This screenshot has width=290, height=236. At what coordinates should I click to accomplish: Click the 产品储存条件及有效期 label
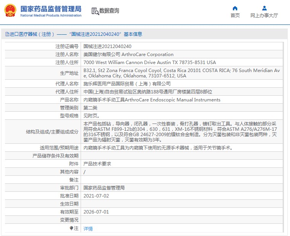(x=55, y=156)
